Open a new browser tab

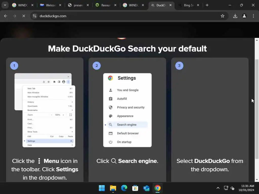coord(207,5)
